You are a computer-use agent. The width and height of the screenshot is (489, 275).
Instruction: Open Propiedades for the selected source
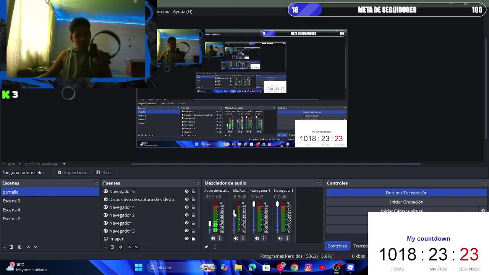pyautogui.click(x=72, y=173)
